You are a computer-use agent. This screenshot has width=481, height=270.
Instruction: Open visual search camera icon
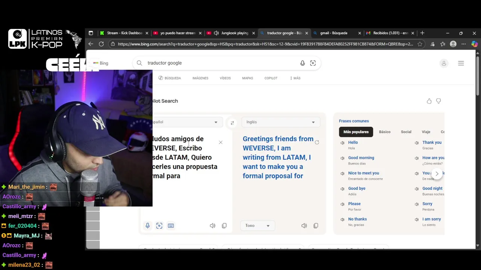pyautogui.click(x=313, y=63)
